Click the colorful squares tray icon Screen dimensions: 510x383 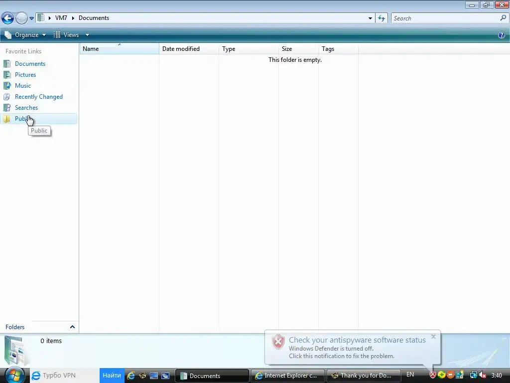[x=460, y=375]
